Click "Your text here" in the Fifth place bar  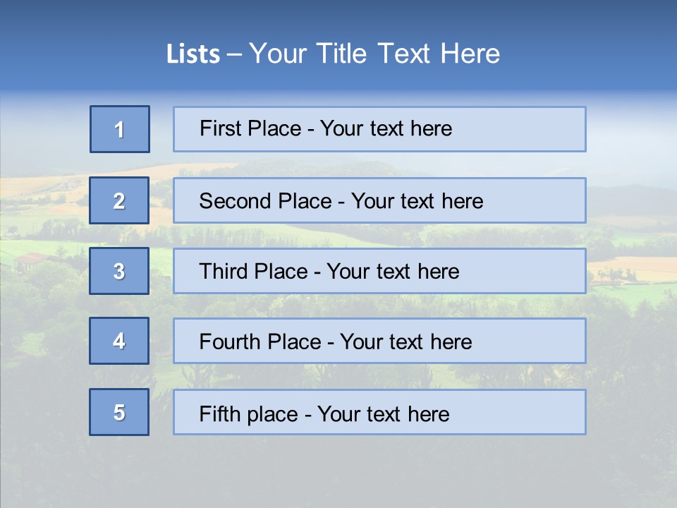point(383,413)
